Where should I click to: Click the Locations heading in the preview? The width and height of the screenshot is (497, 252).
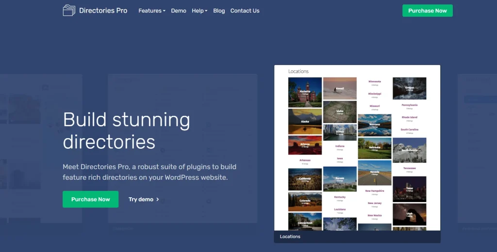pos(298,72)
